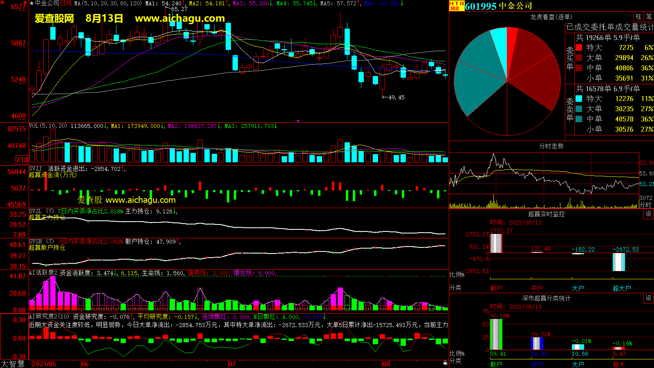
Task: Select the 分时走势 panel title
Action: click(551, 146)
